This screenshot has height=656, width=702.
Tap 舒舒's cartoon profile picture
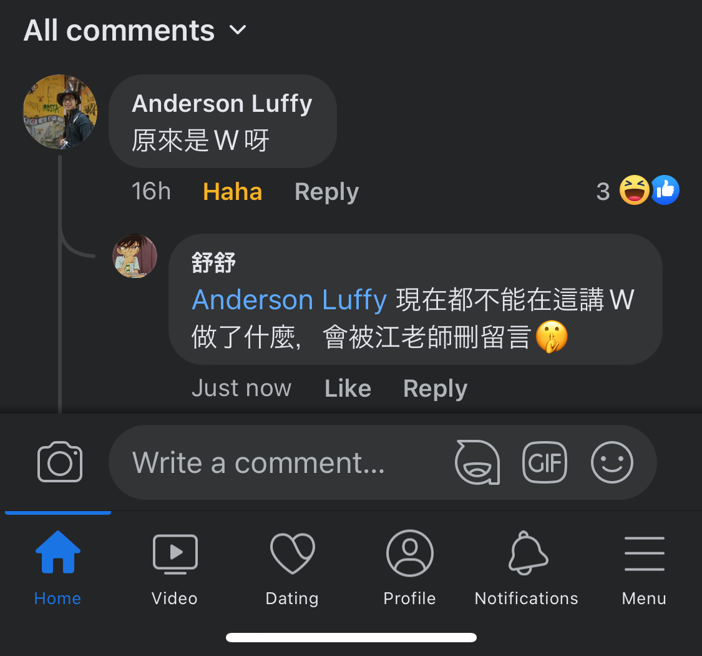[135, 256]
